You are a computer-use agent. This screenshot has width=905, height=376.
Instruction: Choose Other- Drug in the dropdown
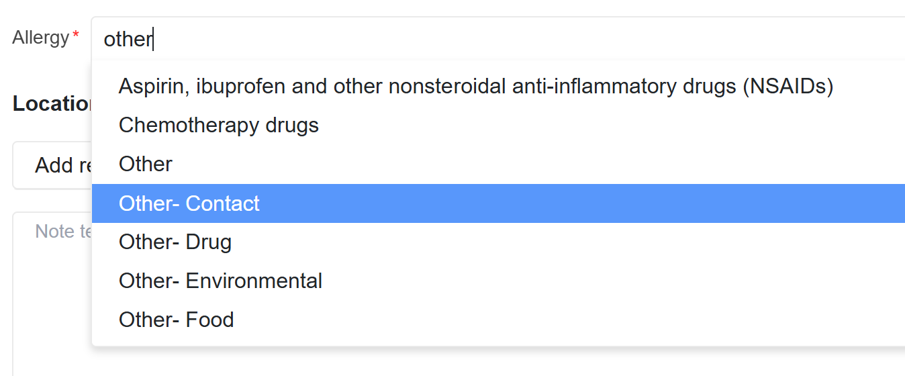[175, 242]
